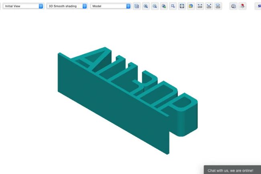
Task: Choose the linear distance measurement icon
Action: click(200, 6)
